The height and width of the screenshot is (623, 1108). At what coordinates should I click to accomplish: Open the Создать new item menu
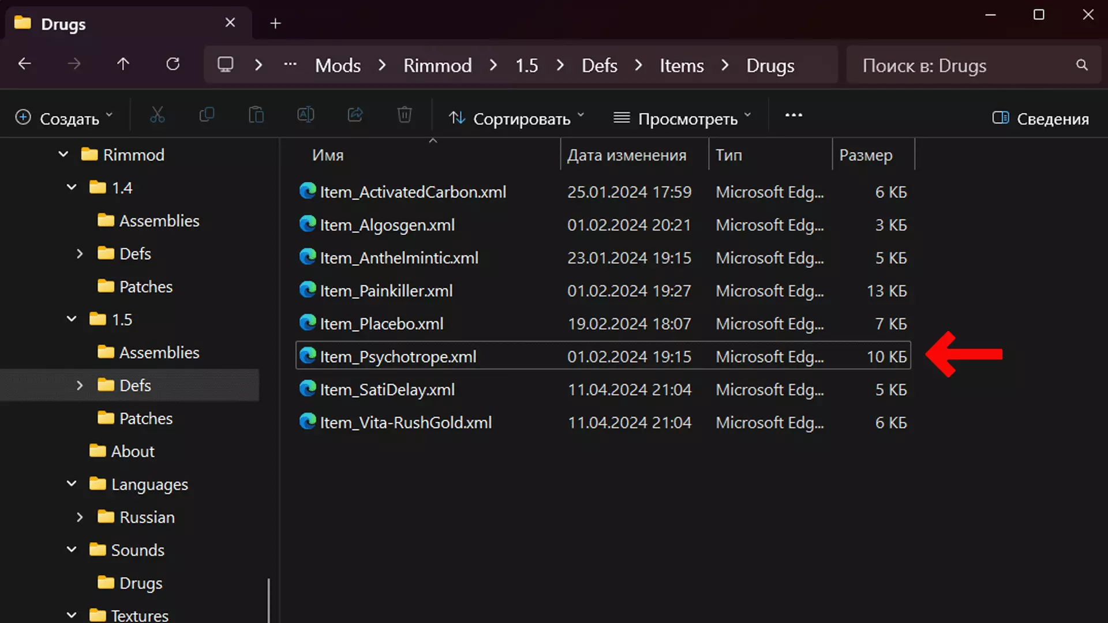pyautogui.click(x=63, y=118)
